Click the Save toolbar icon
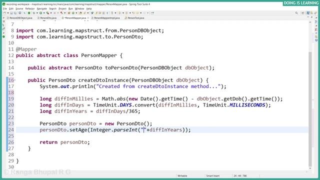The image size is (320, 180). [x=11, y=13]
